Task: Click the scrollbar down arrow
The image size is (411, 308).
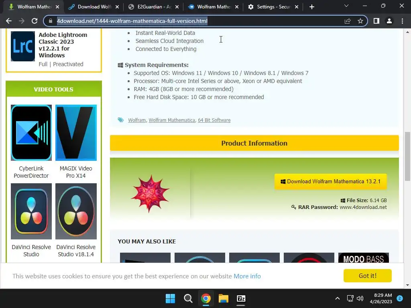Action: tap(407, 285)
